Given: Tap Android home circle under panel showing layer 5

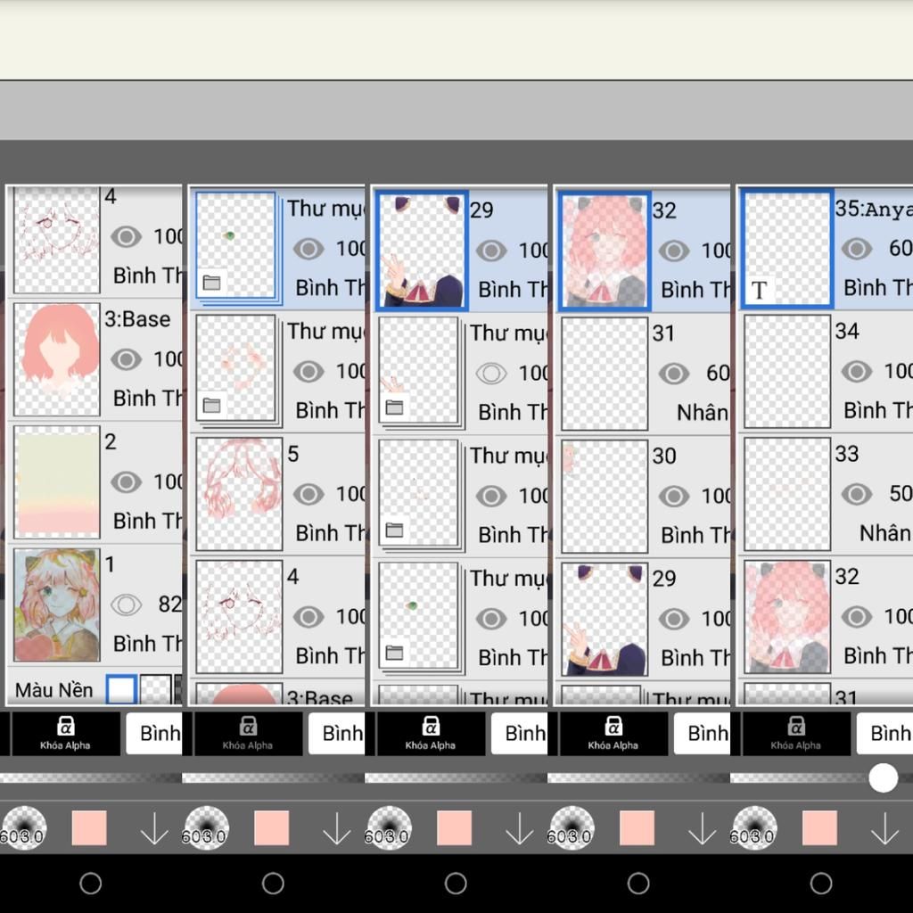Looking at the screenshot, I should point(273,884).
